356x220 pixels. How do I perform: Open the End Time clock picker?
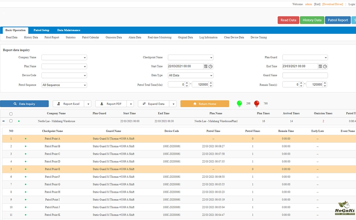point(325,66)
